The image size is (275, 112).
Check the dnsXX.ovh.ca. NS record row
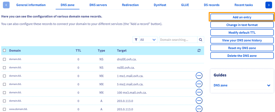(4, 59)
